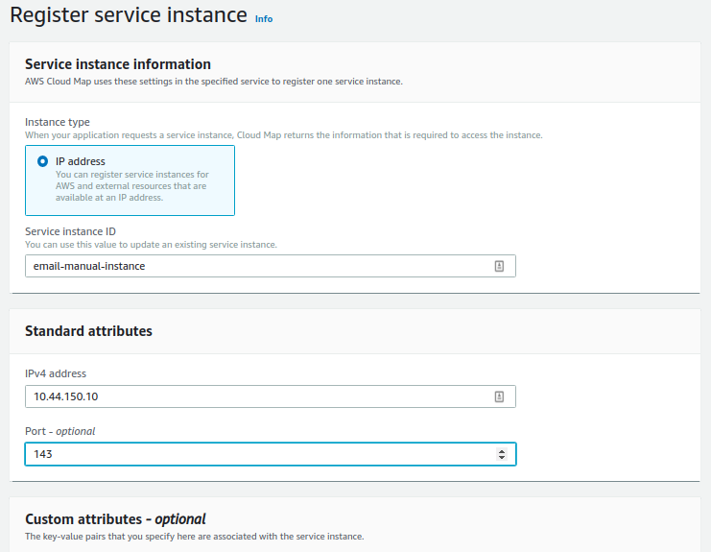This screenshot has width=711, height=552.
Task: Open the Info link beside the page title
Action: (x=264, y=19)
